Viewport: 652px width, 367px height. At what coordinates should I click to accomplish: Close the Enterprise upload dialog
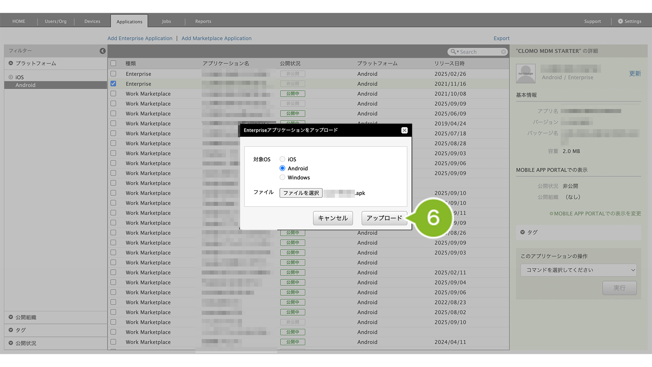(x=404, y=130)
